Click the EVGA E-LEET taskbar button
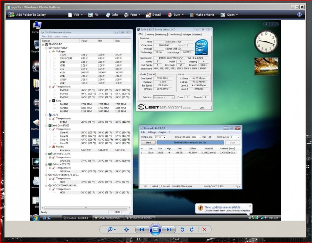312x243 pixels. (139, 218)
